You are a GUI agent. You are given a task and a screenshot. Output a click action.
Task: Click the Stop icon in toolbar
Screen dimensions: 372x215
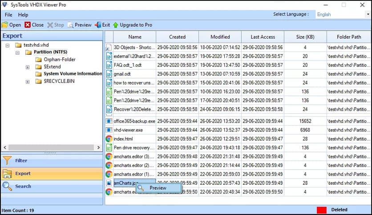(50, 25)
